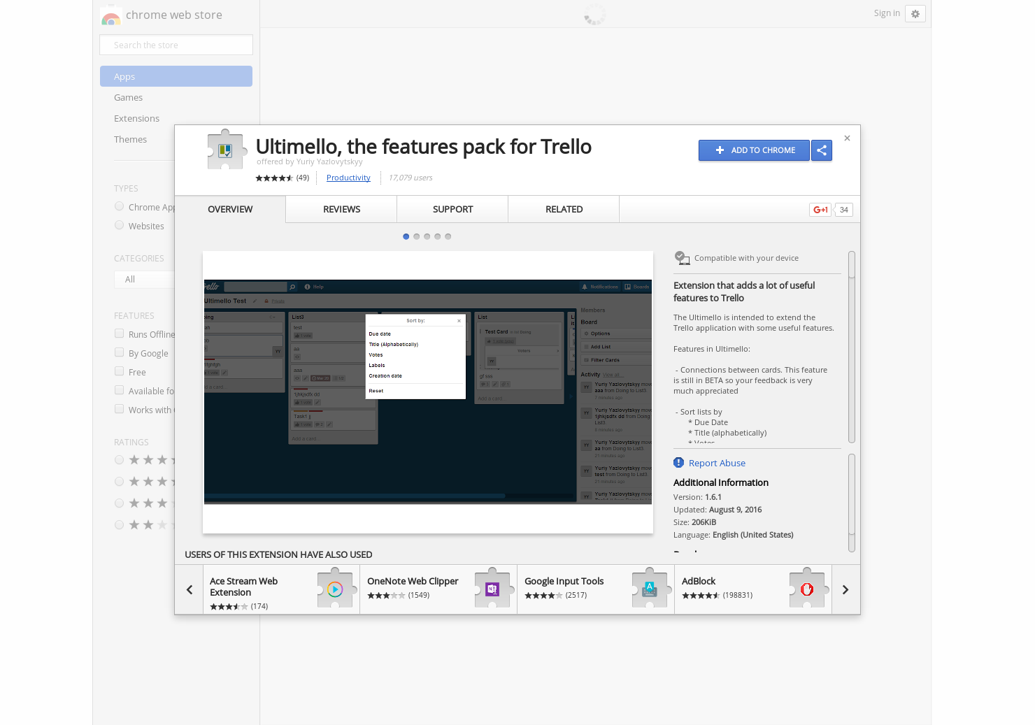The height and width of the screenshot is (725, 1035).
Task: Switch to the Overview tab
Action: click(x=230, y=209)
